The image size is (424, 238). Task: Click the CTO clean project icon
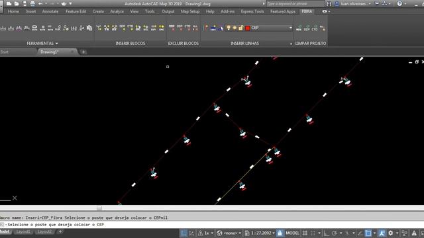[x=315, y=28]
